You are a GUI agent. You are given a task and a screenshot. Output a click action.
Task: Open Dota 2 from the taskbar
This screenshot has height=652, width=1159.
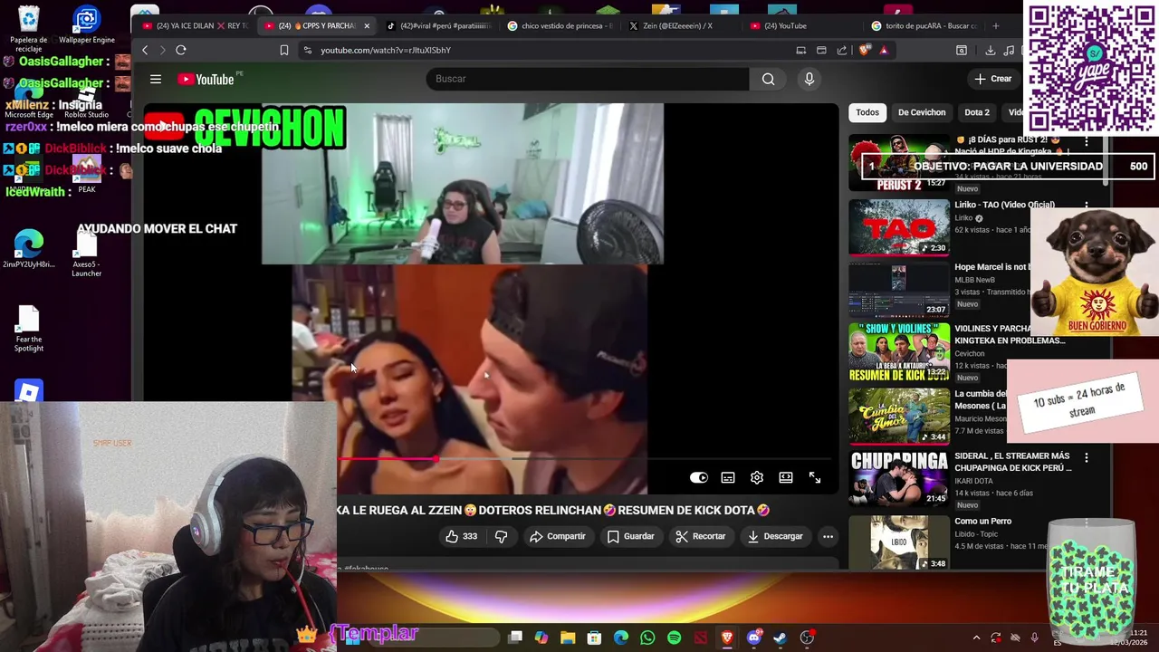(x=701, y=638)
